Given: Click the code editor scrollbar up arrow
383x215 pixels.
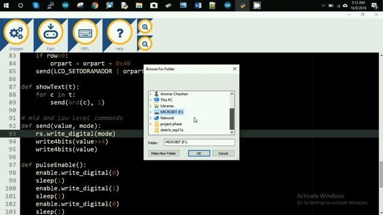Looking at the screenshot, I should [381, 56].
